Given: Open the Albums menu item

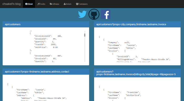Looking at the screenshot, I should click(54, 4).
